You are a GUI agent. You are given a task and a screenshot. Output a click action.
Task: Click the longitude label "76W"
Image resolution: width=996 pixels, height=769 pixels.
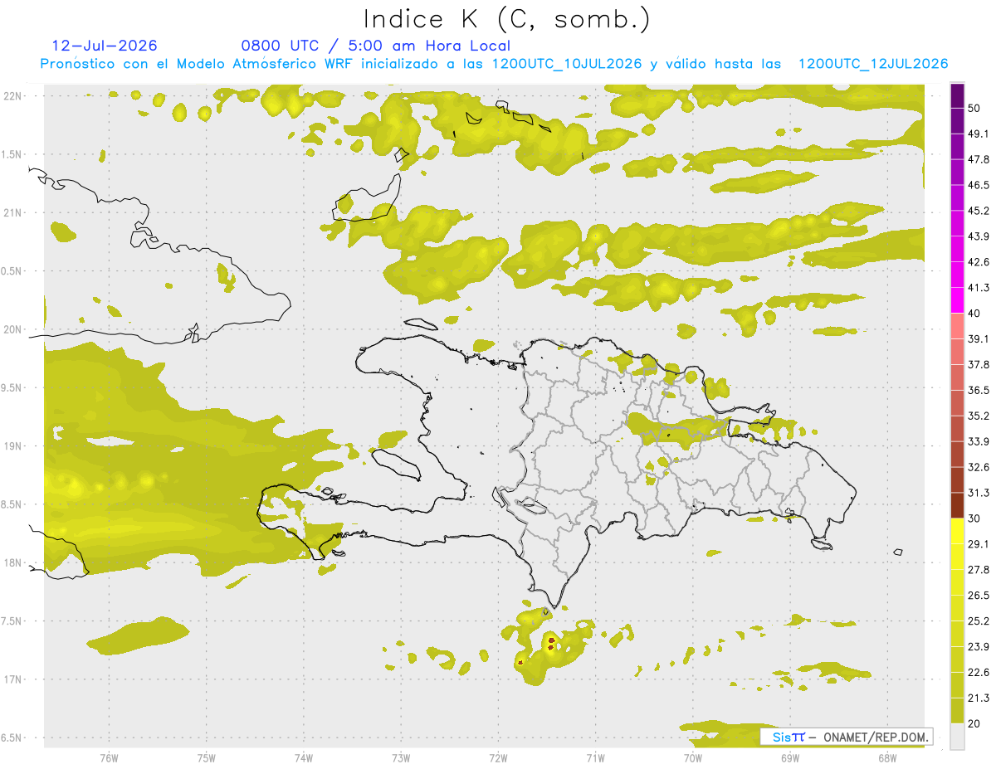[109, 758]
